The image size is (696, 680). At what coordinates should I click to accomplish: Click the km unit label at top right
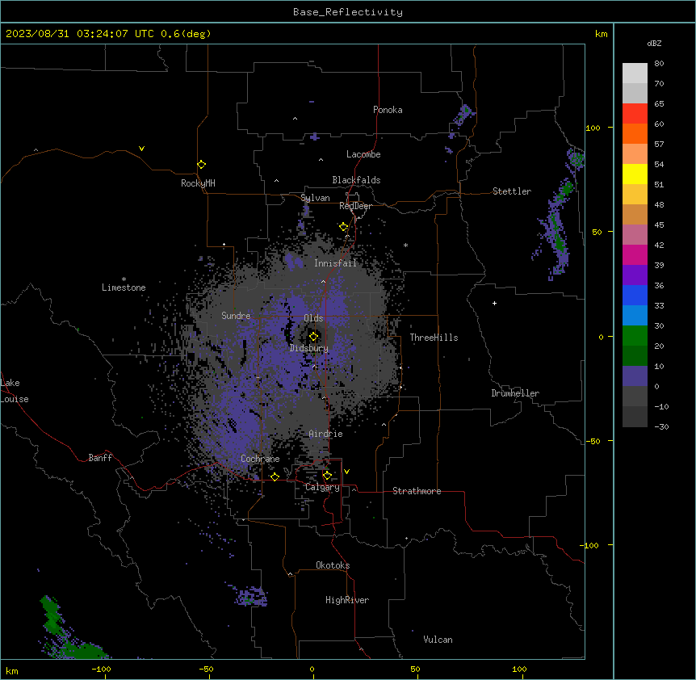(602, 34)
